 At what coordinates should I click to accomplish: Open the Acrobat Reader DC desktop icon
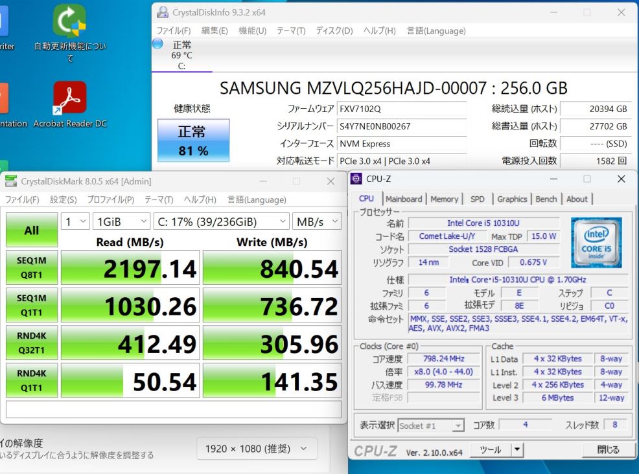click(x=69, y=98)
